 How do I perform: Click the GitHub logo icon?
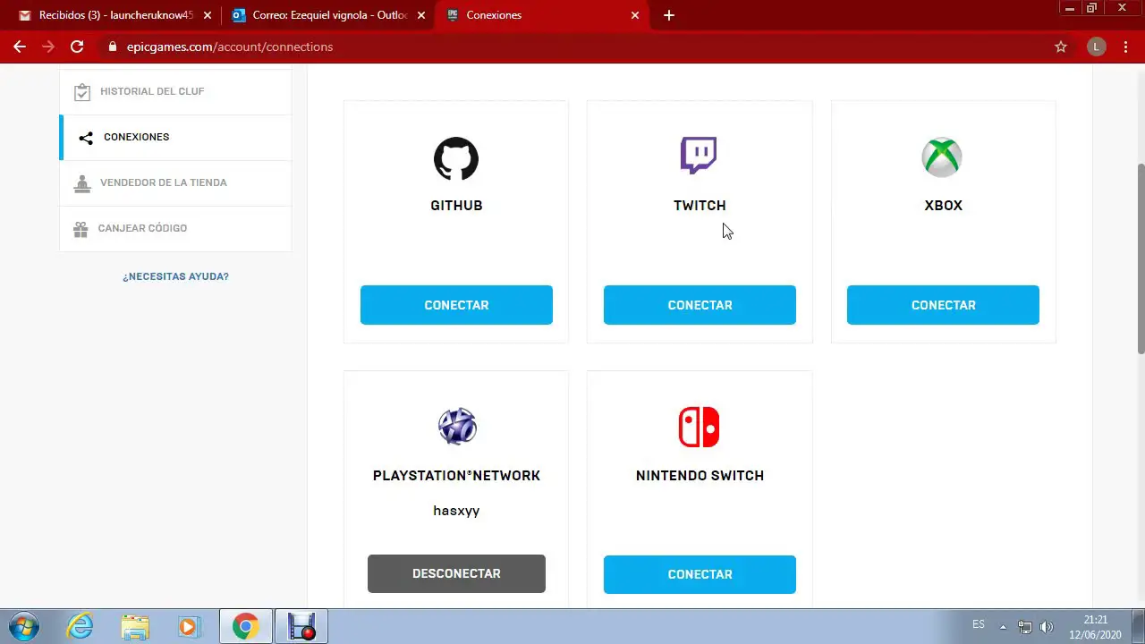(x=456, y=159)
